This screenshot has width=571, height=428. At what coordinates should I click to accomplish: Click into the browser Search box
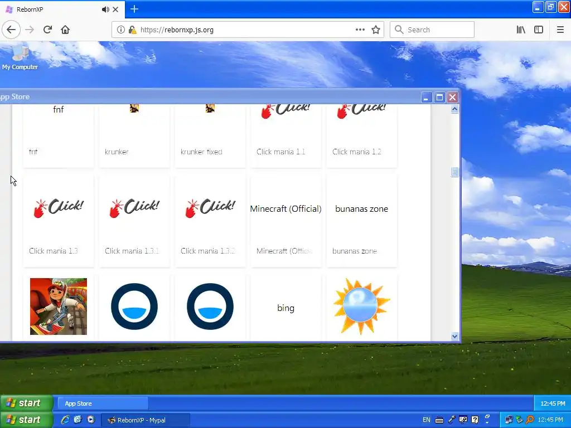432,30
